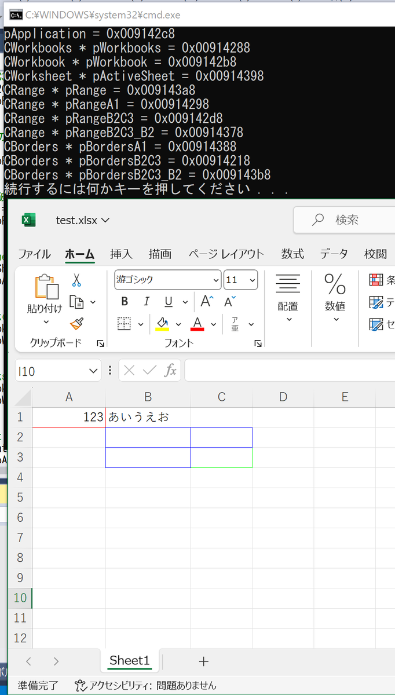Select column B header

coord(148,397)
